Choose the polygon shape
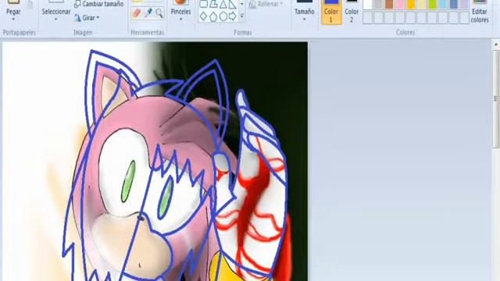Viewport: 500px width, 281px height. click(213, 4)
